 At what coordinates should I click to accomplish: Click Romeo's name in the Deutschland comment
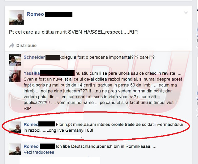(31, 146)
